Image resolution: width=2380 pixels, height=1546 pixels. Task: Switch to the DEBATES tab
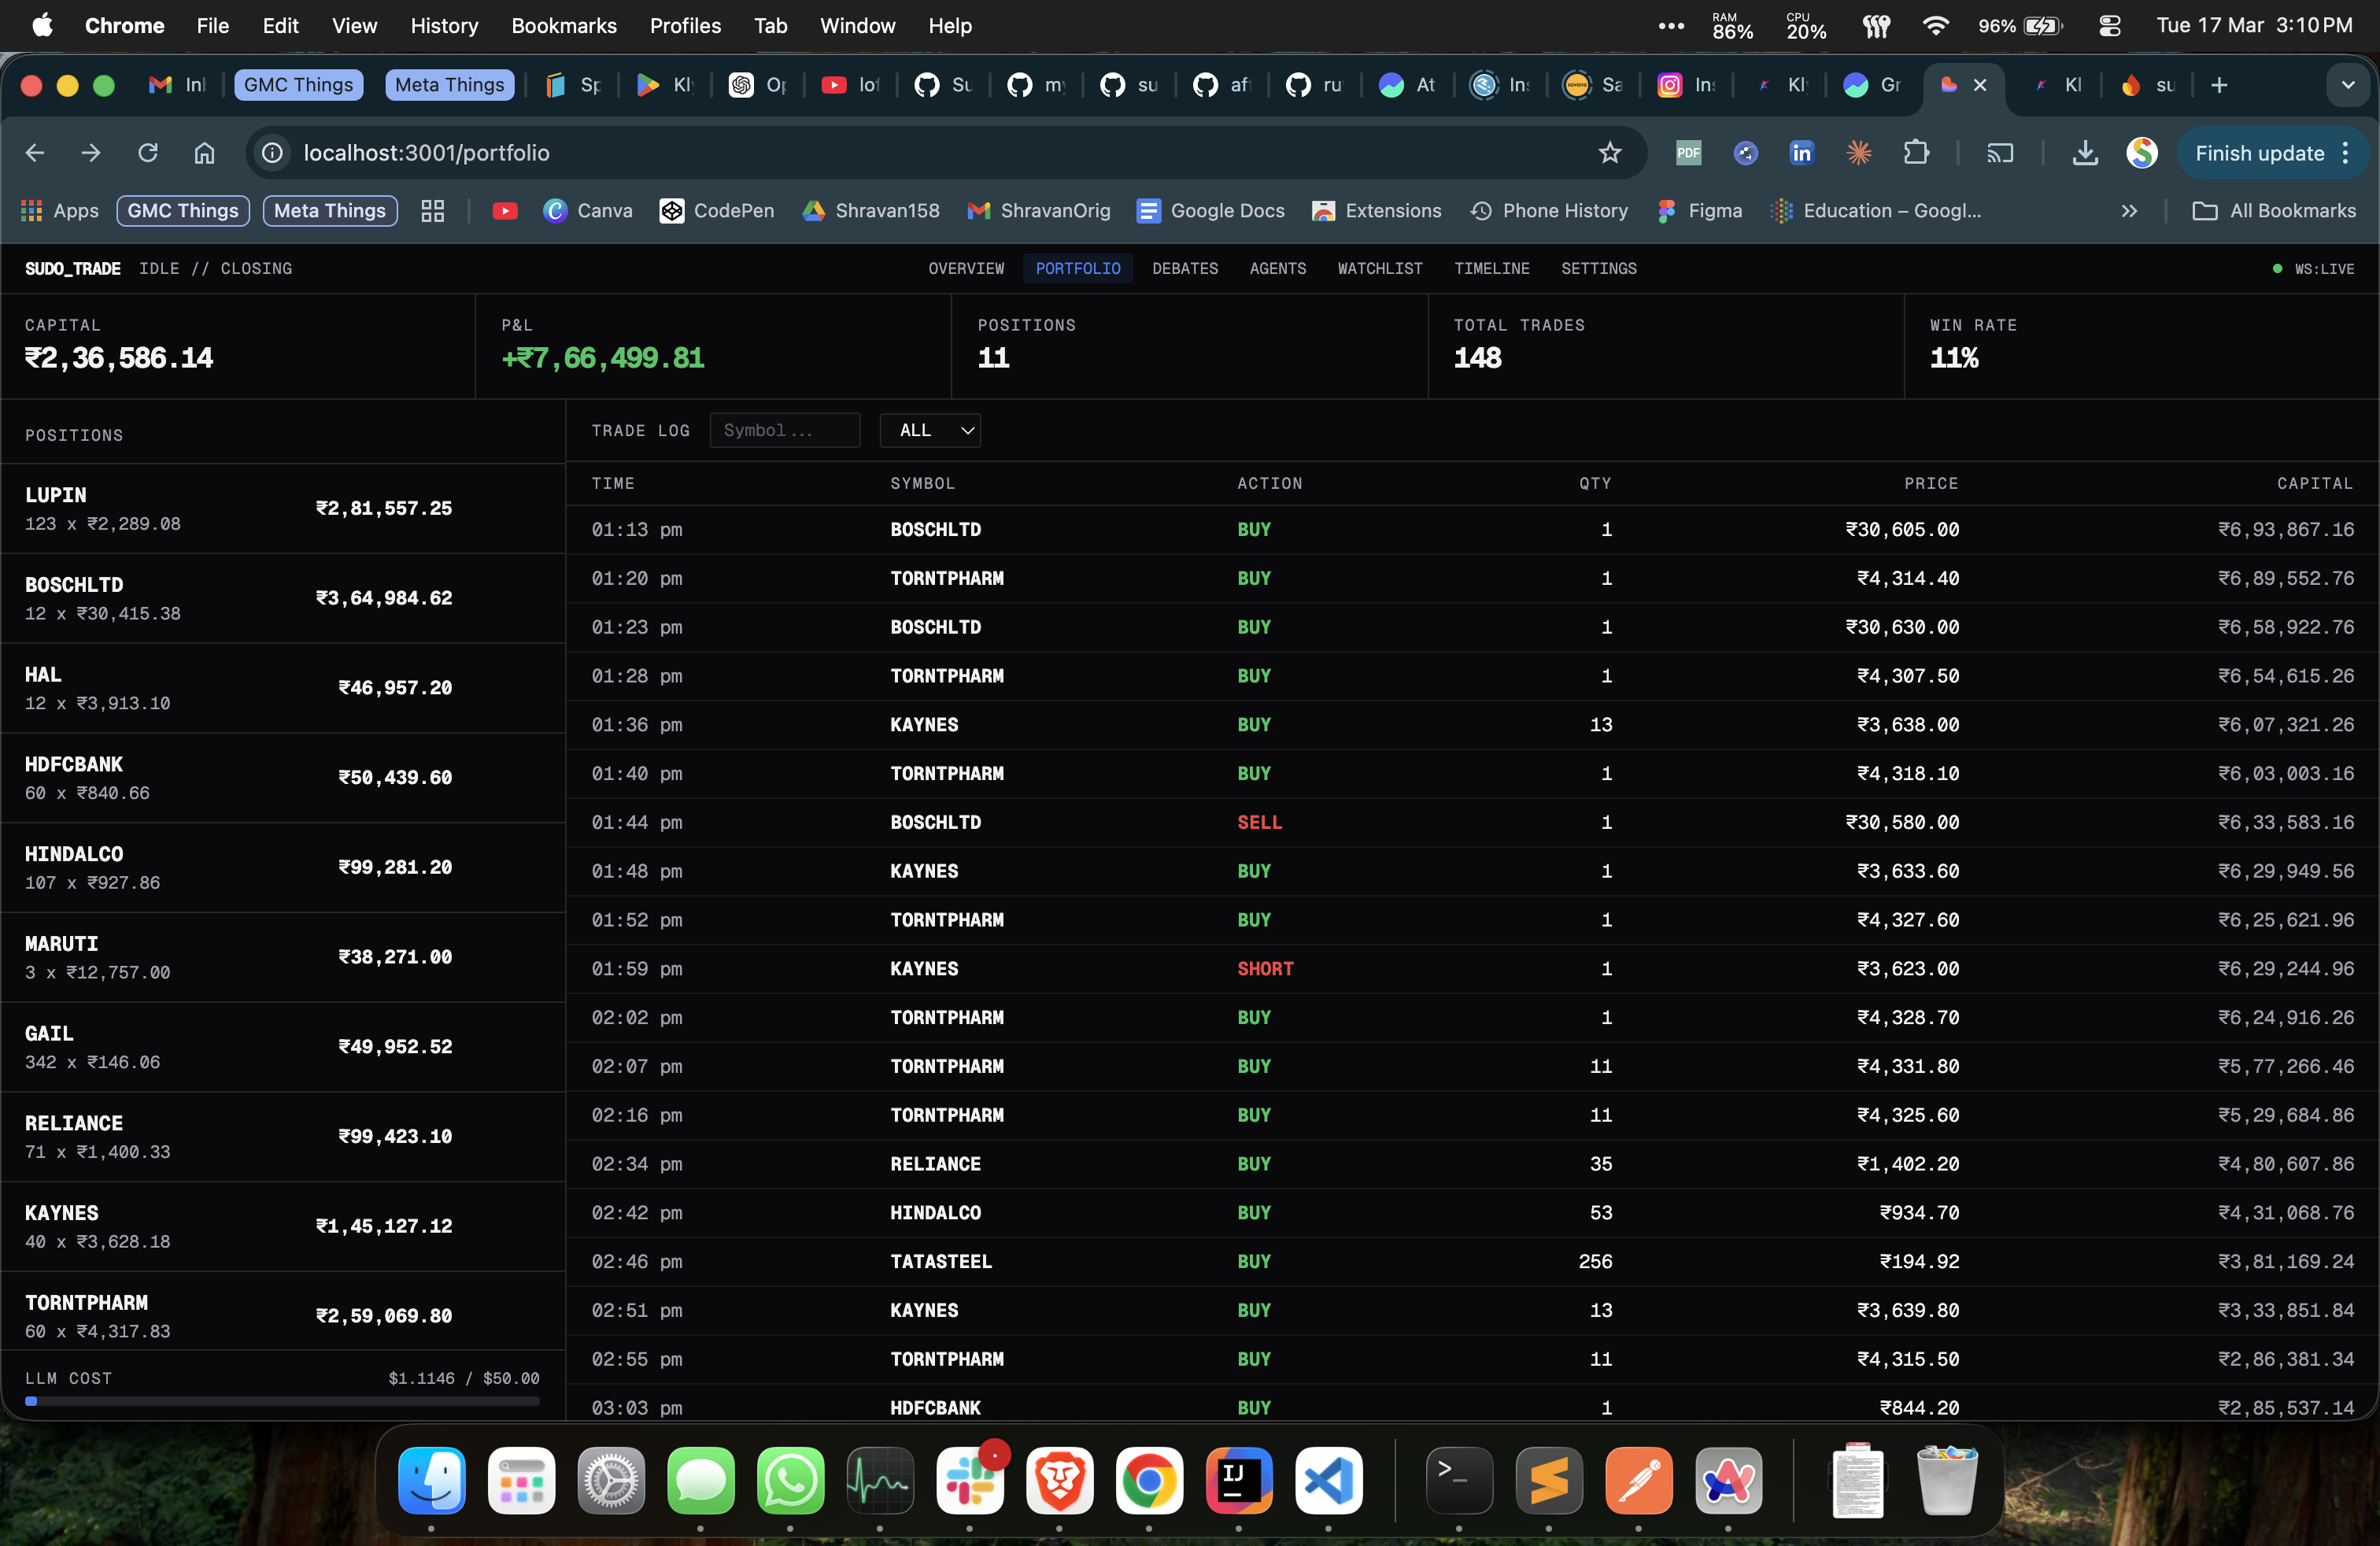pyautogui.click(x=1185, y=268)
